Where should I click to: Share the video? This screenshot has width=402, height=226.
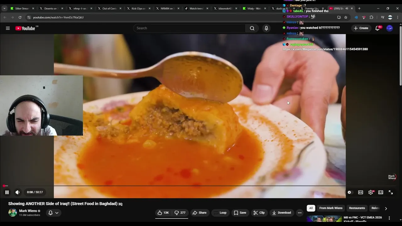(199, 213)
